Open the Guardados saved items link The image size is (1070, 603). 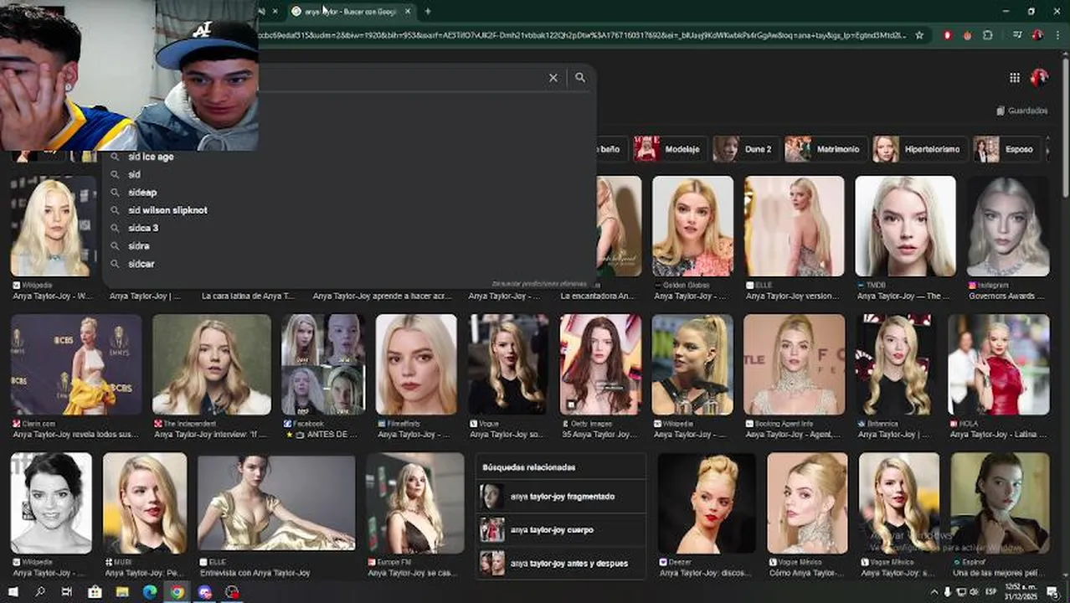tap(1021, 111)
